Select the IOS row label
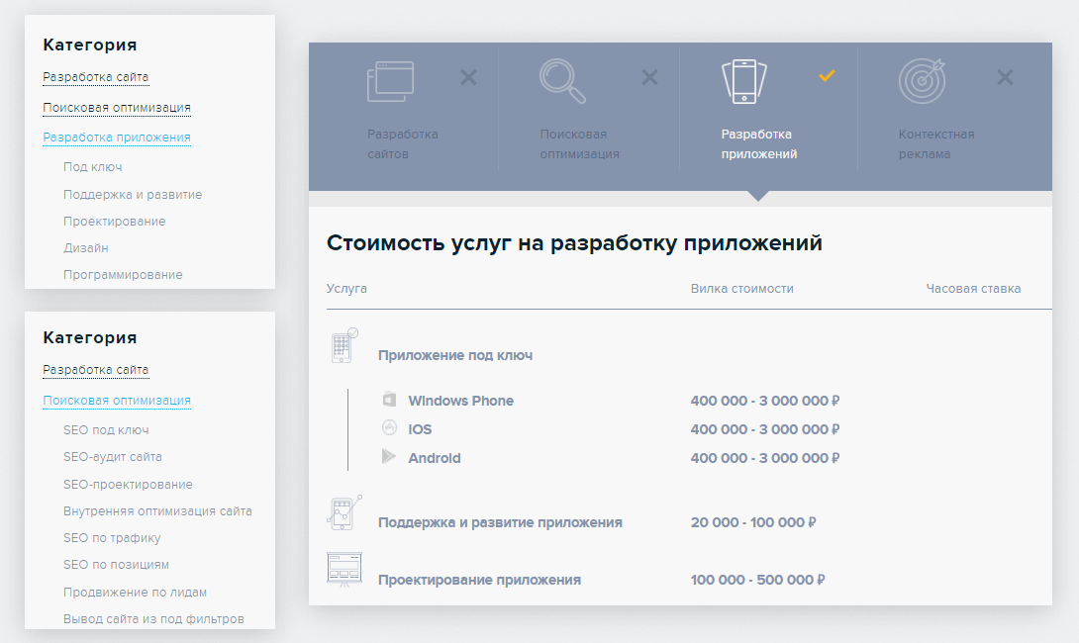1079x643 pixels. (x=420, y=429)
